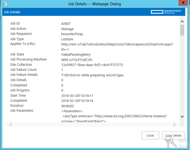Click the anyType xmlns:xsi XML line

click(x=115, y=116)
